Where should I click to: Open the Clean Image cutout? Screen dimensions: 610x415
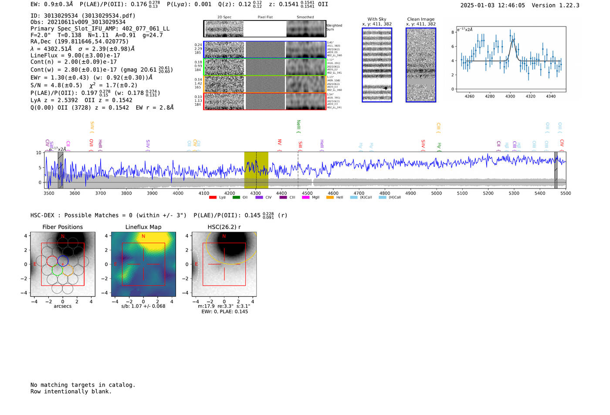(x=421, y=65)
